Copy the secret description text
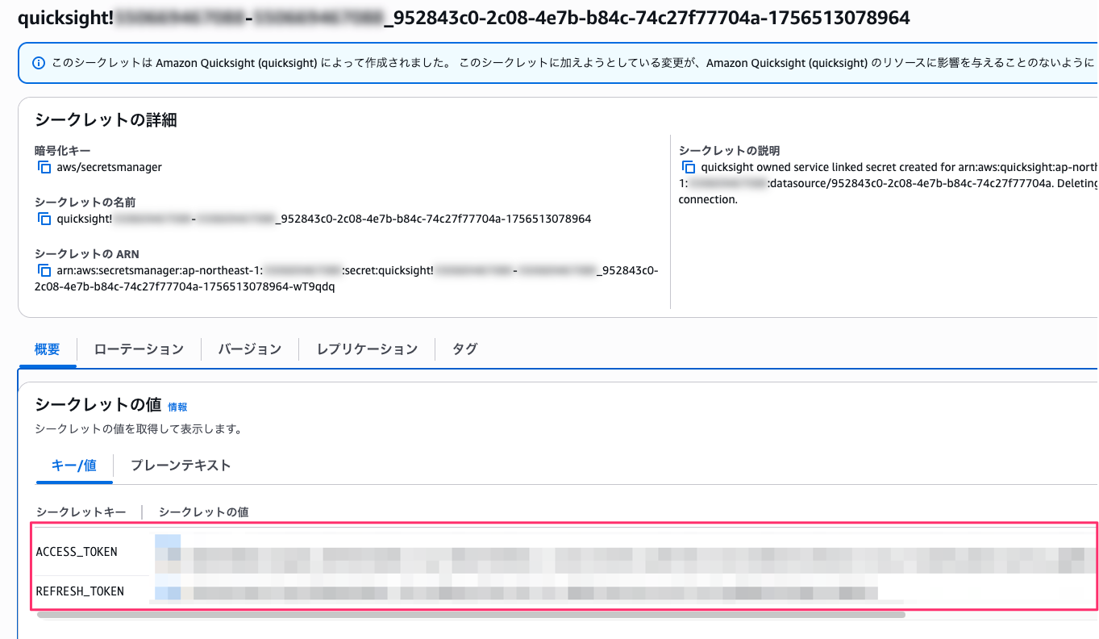Viewport: 1099px width, 639px height. click(x=688, y=168)
